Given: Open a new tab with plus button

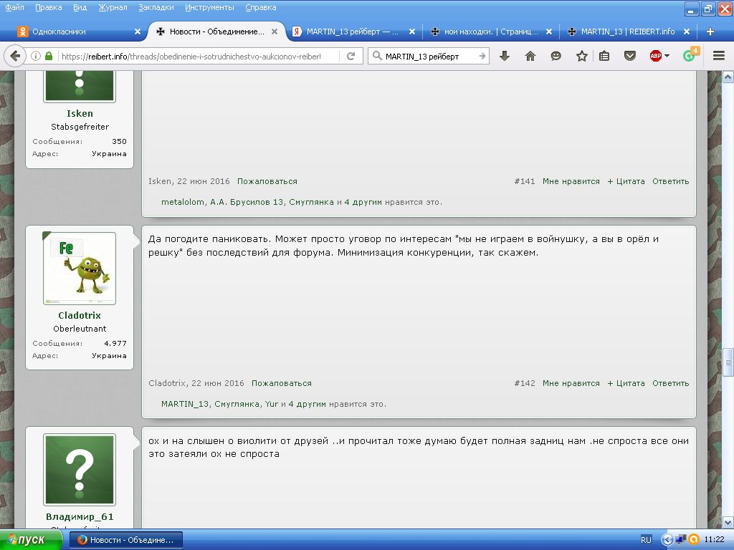Looking at the screenshot, I should [x=710, y=32].
